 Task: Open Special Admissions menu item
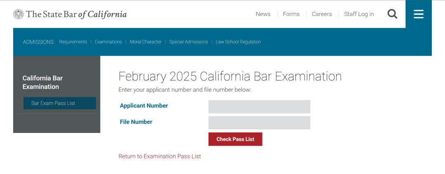tap(189, 42)
